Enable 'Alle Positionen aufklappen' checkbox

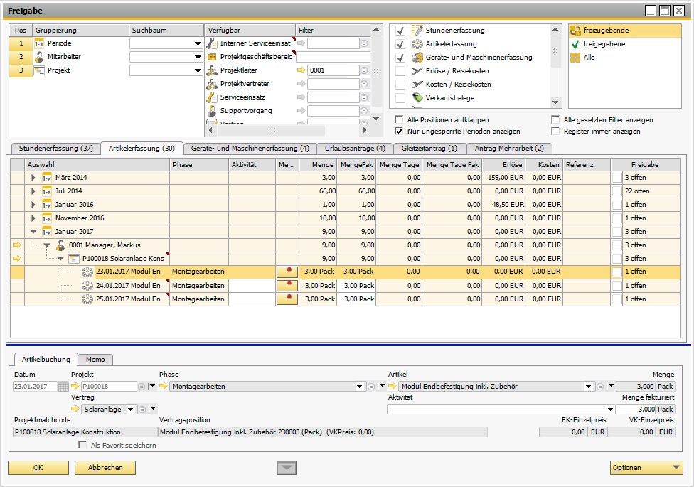(400, 120)
